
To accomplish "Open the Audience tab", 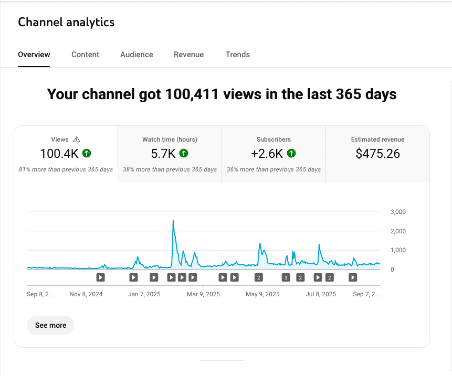I will click(x=136, y=55).
